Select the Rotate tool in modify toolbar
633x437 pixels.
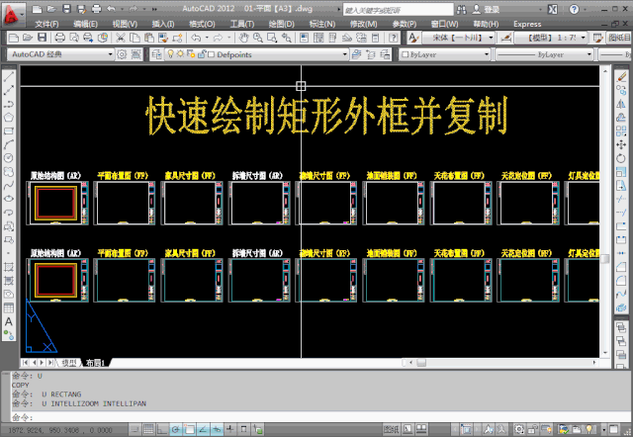[x=621, y=158]
